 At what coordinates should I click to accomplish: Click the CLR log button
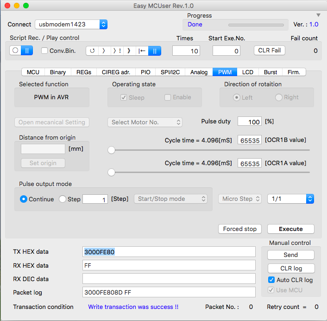(291, 269)
